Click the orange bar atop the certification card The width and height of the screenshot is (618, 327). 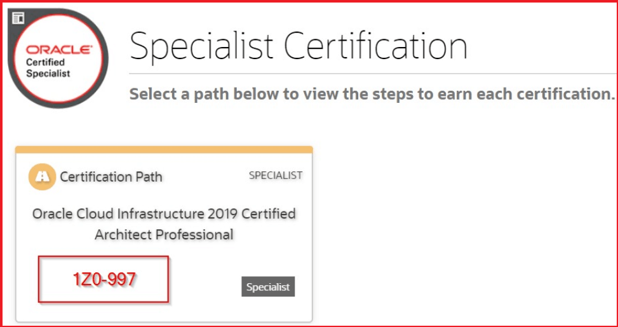pyautogui.click(x=164, y=150)
